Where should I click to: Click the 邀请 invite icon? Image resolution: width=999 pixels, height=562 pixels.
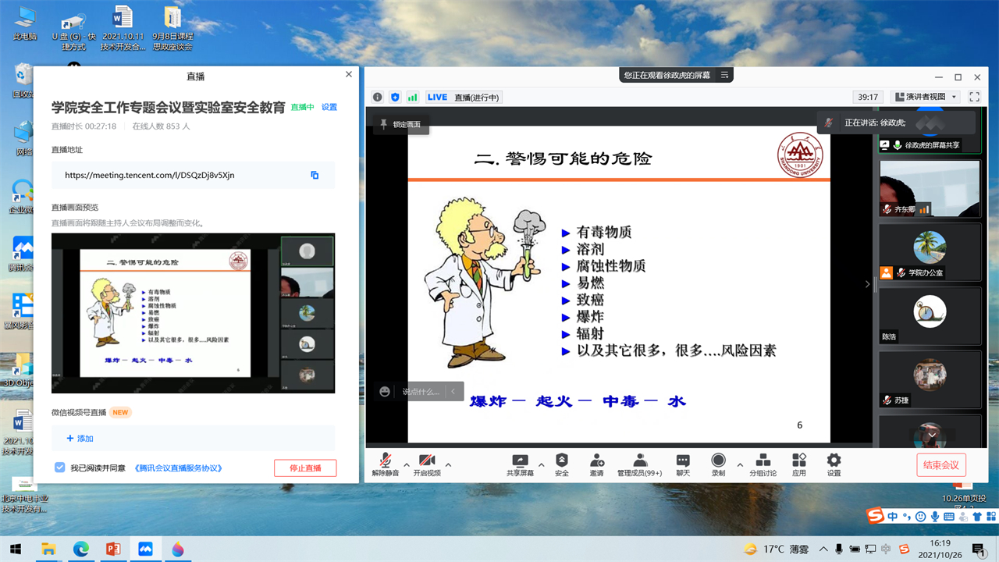tap(596, 461)
